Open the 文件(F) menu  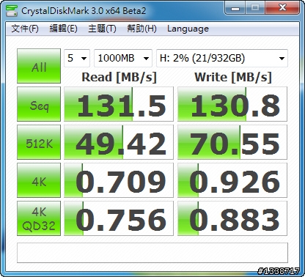click(25, 29)
